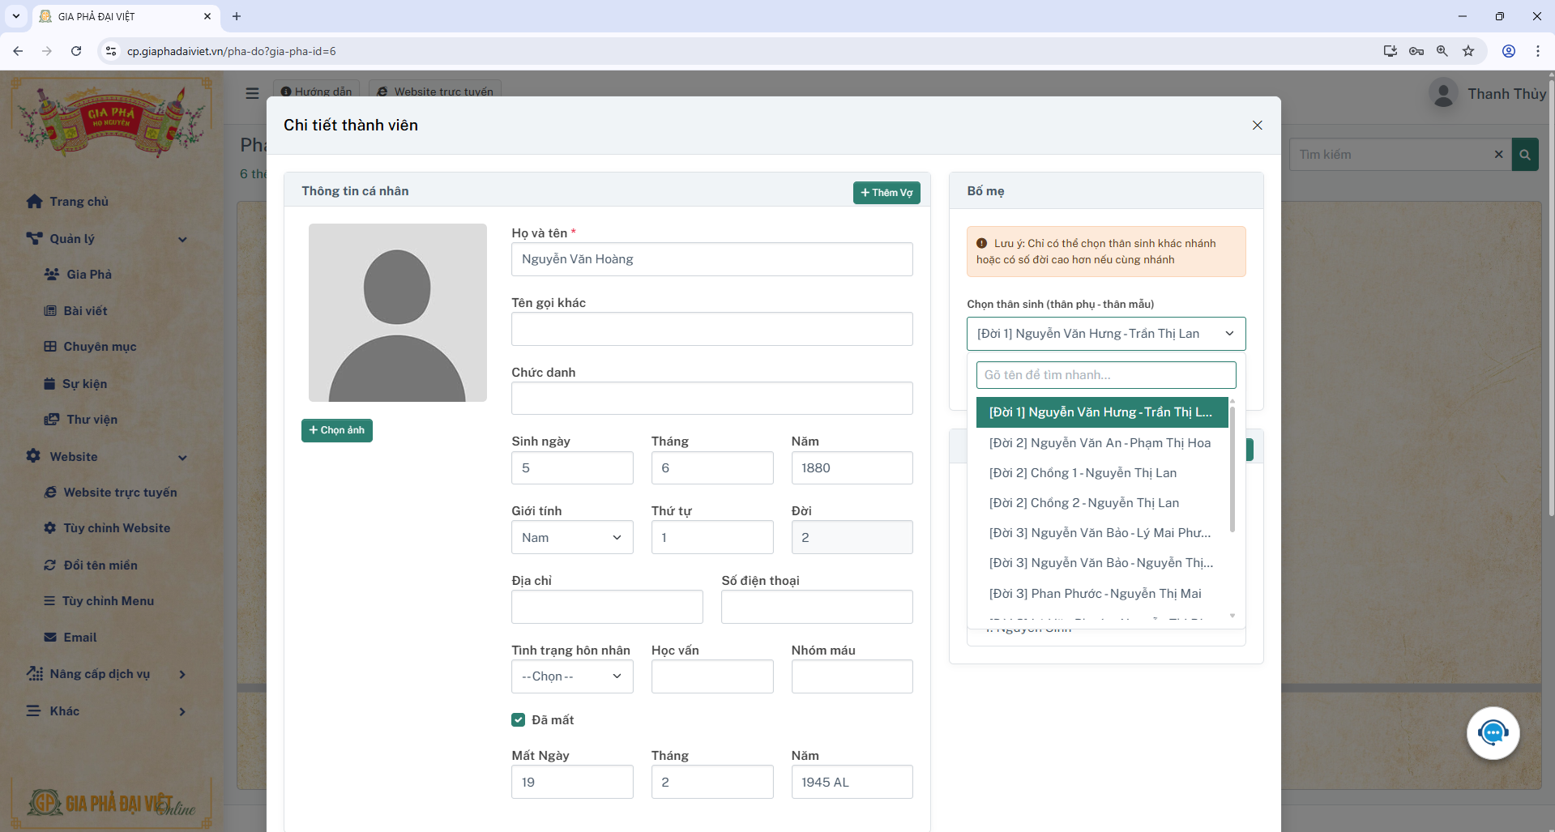Click the Thêm Vợ button
The height and width of the screenshot is (832, 1555).
pos(886,193)
